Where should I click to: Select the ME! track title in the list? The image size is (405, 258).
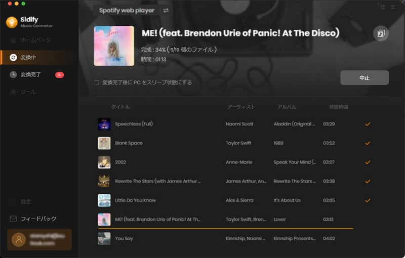[157, 220]
